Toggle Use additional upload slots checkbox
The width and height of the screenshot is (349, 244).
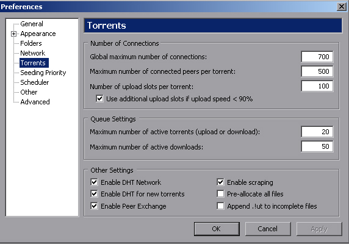pyautogui.click(x=99, y=99)
